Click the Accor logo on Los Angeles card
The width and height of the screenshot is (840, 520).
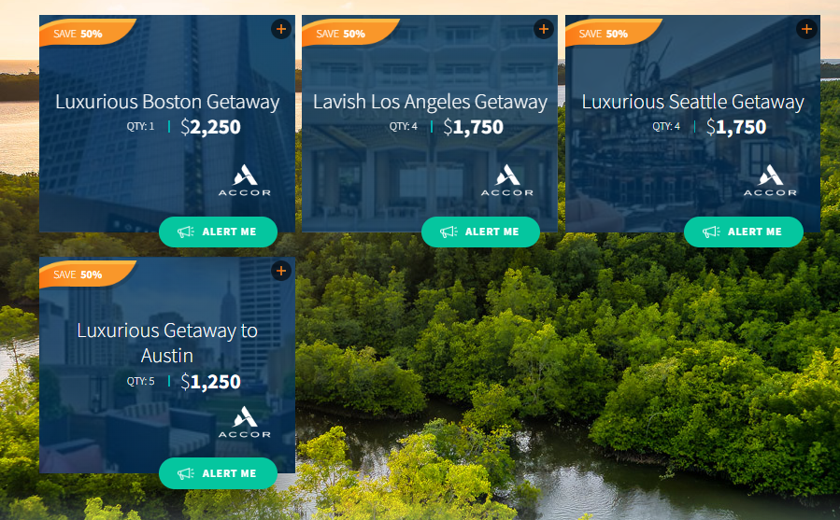[506, 180]
